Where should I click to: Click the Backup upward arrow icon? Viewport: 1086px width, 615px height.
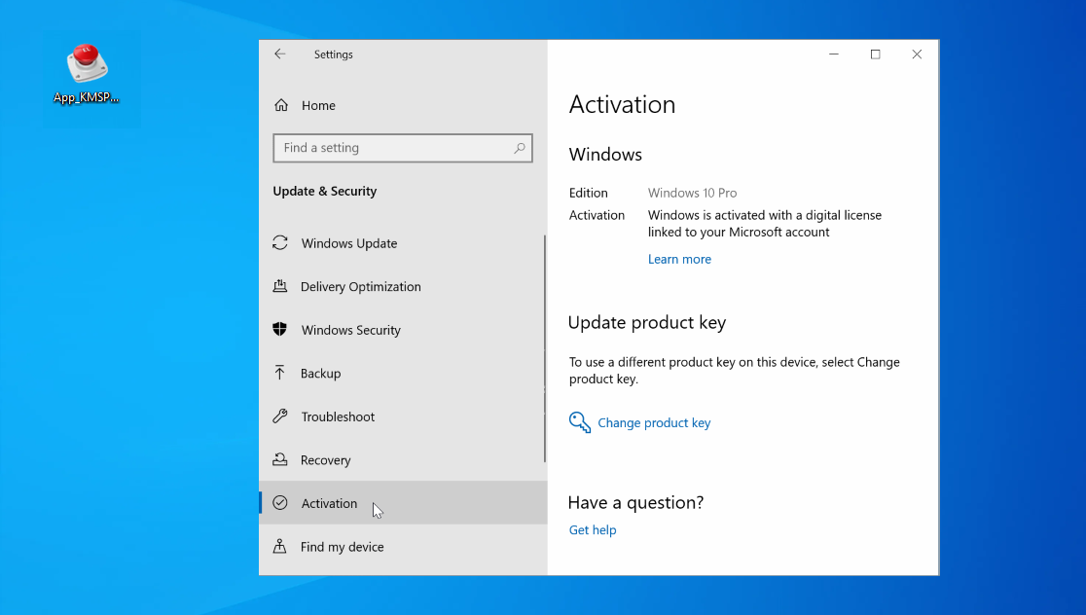coord(280,373)
